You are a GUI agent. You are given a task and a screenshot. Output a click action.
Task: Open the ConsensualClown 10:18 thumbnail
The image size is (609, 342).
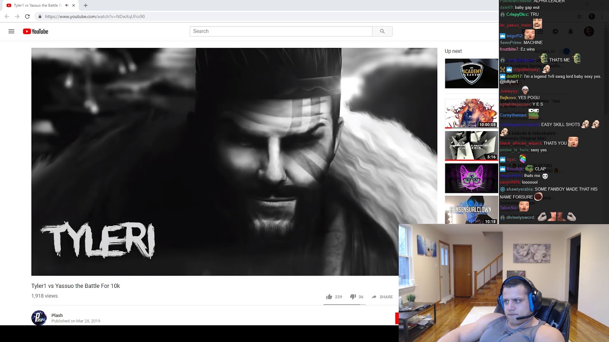(471, 209)
